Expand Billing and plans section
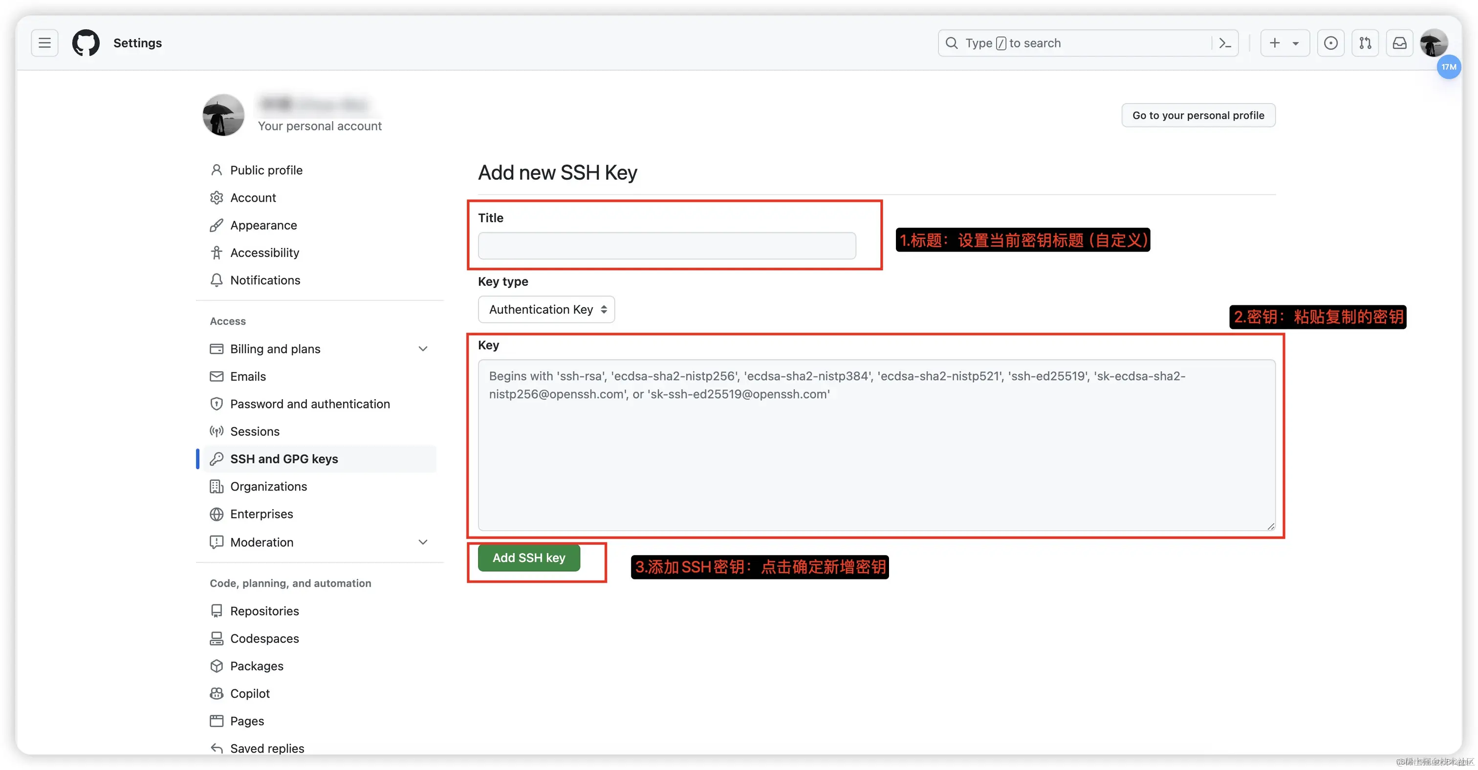The height and width of the screenshot is (770, 1478). pos(423,348)
